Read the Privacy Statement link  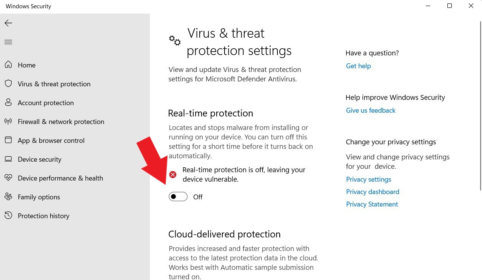(x=372, y=204)
